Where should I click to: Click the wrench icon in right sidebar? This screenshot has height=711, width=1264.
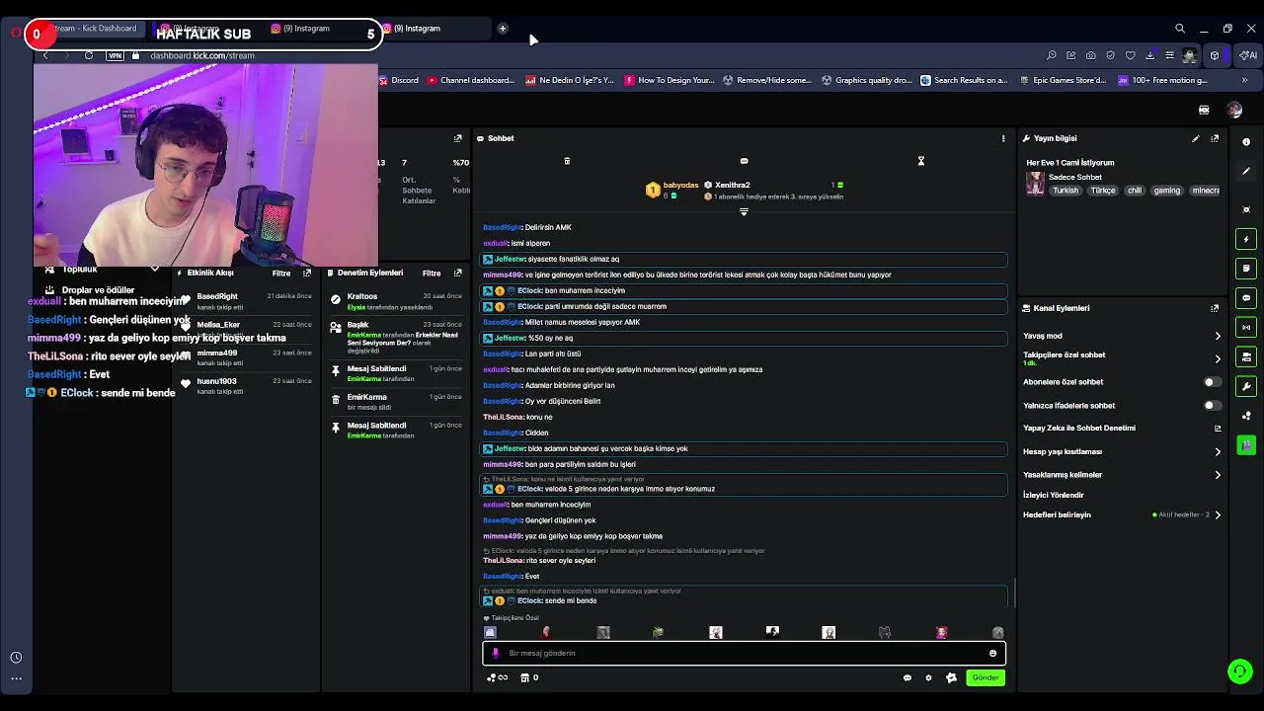tap(1246, 386)
